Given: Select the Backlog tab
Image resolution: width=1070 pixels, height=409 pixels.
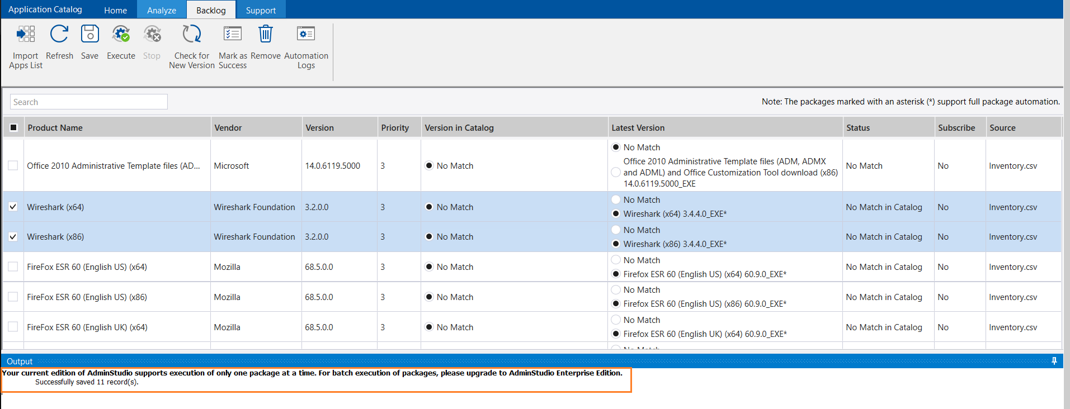Looking at the screenshot, I should pos(211,10).
